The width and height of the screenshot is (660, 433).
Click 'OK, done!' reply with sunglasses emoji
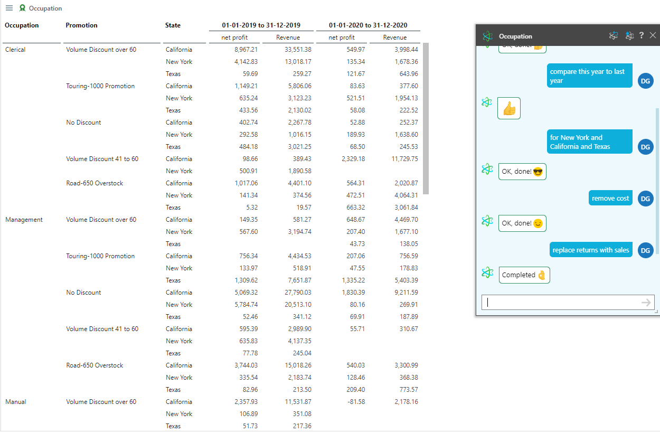[522, 172]
